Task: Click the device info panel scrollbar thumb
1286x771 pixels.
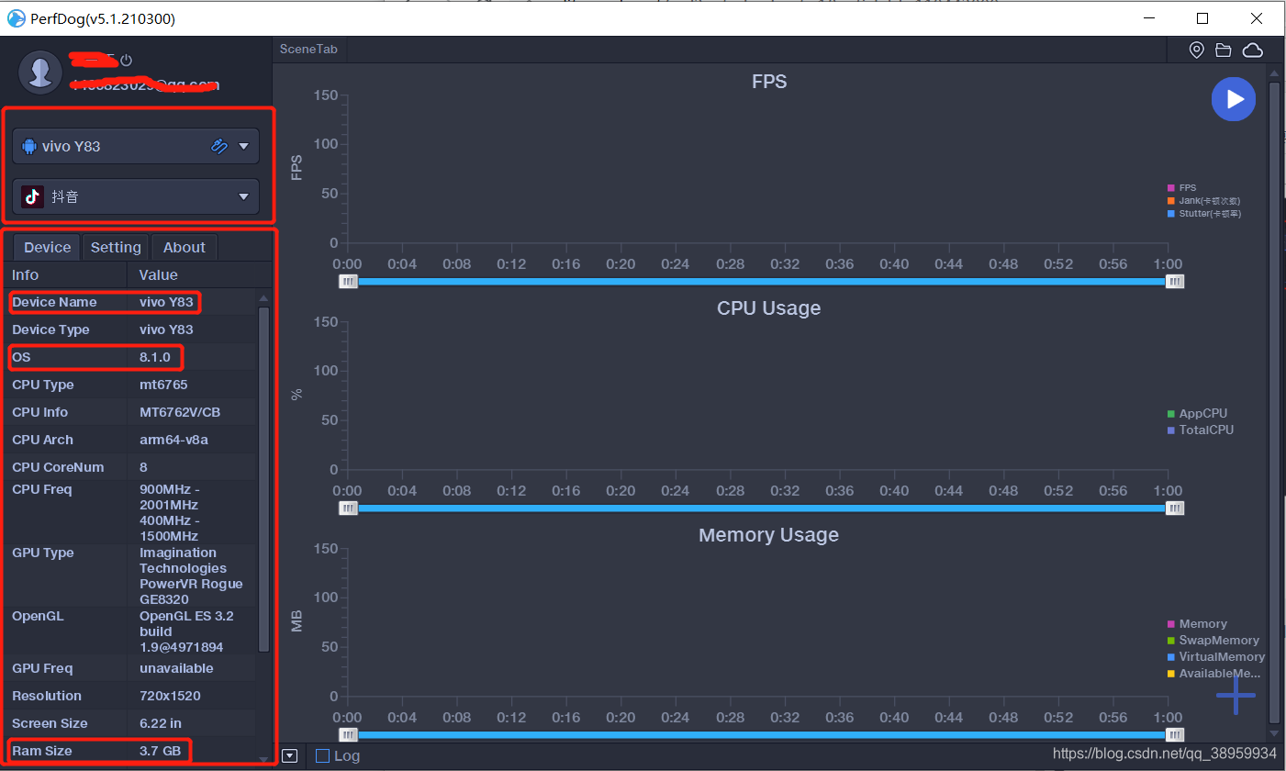Action: click(264, 479)
